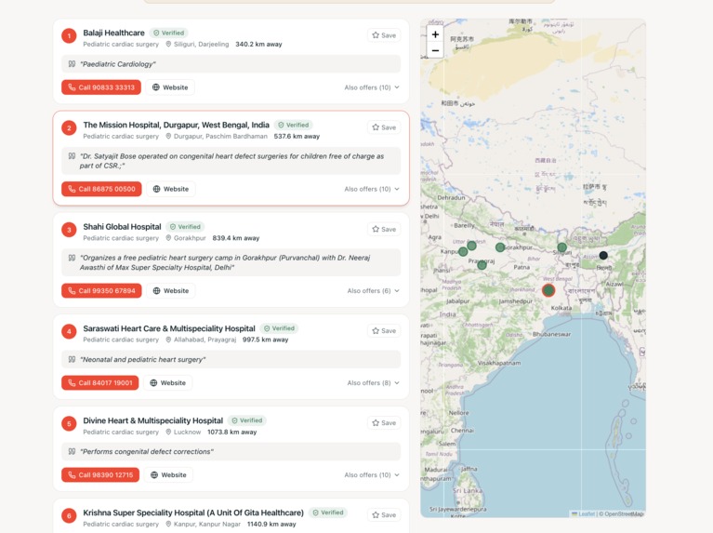
Task: Click "Performs congenital defect corrections" quote
Action: 147,451
